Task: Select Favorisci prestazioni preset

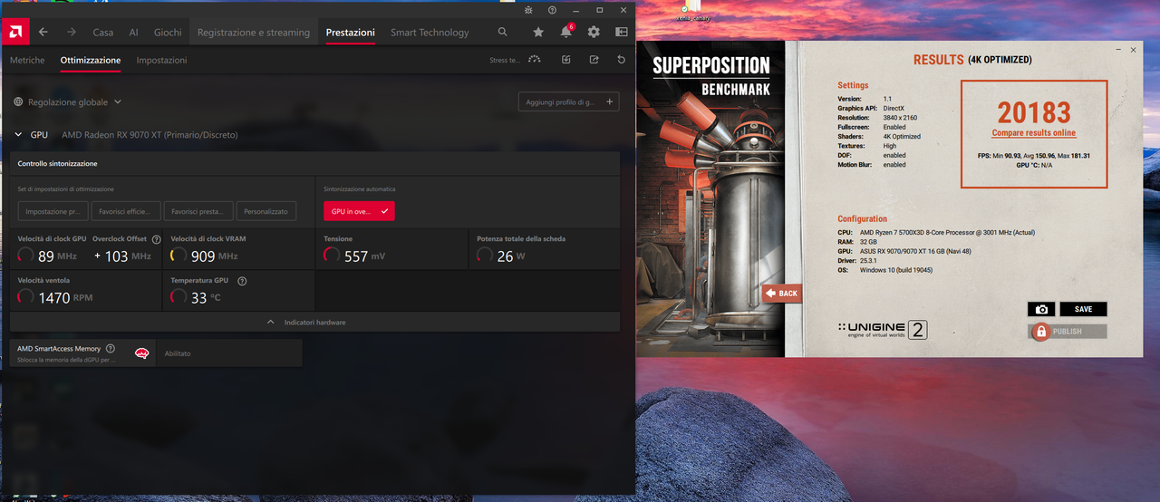Action: [198, 211]
